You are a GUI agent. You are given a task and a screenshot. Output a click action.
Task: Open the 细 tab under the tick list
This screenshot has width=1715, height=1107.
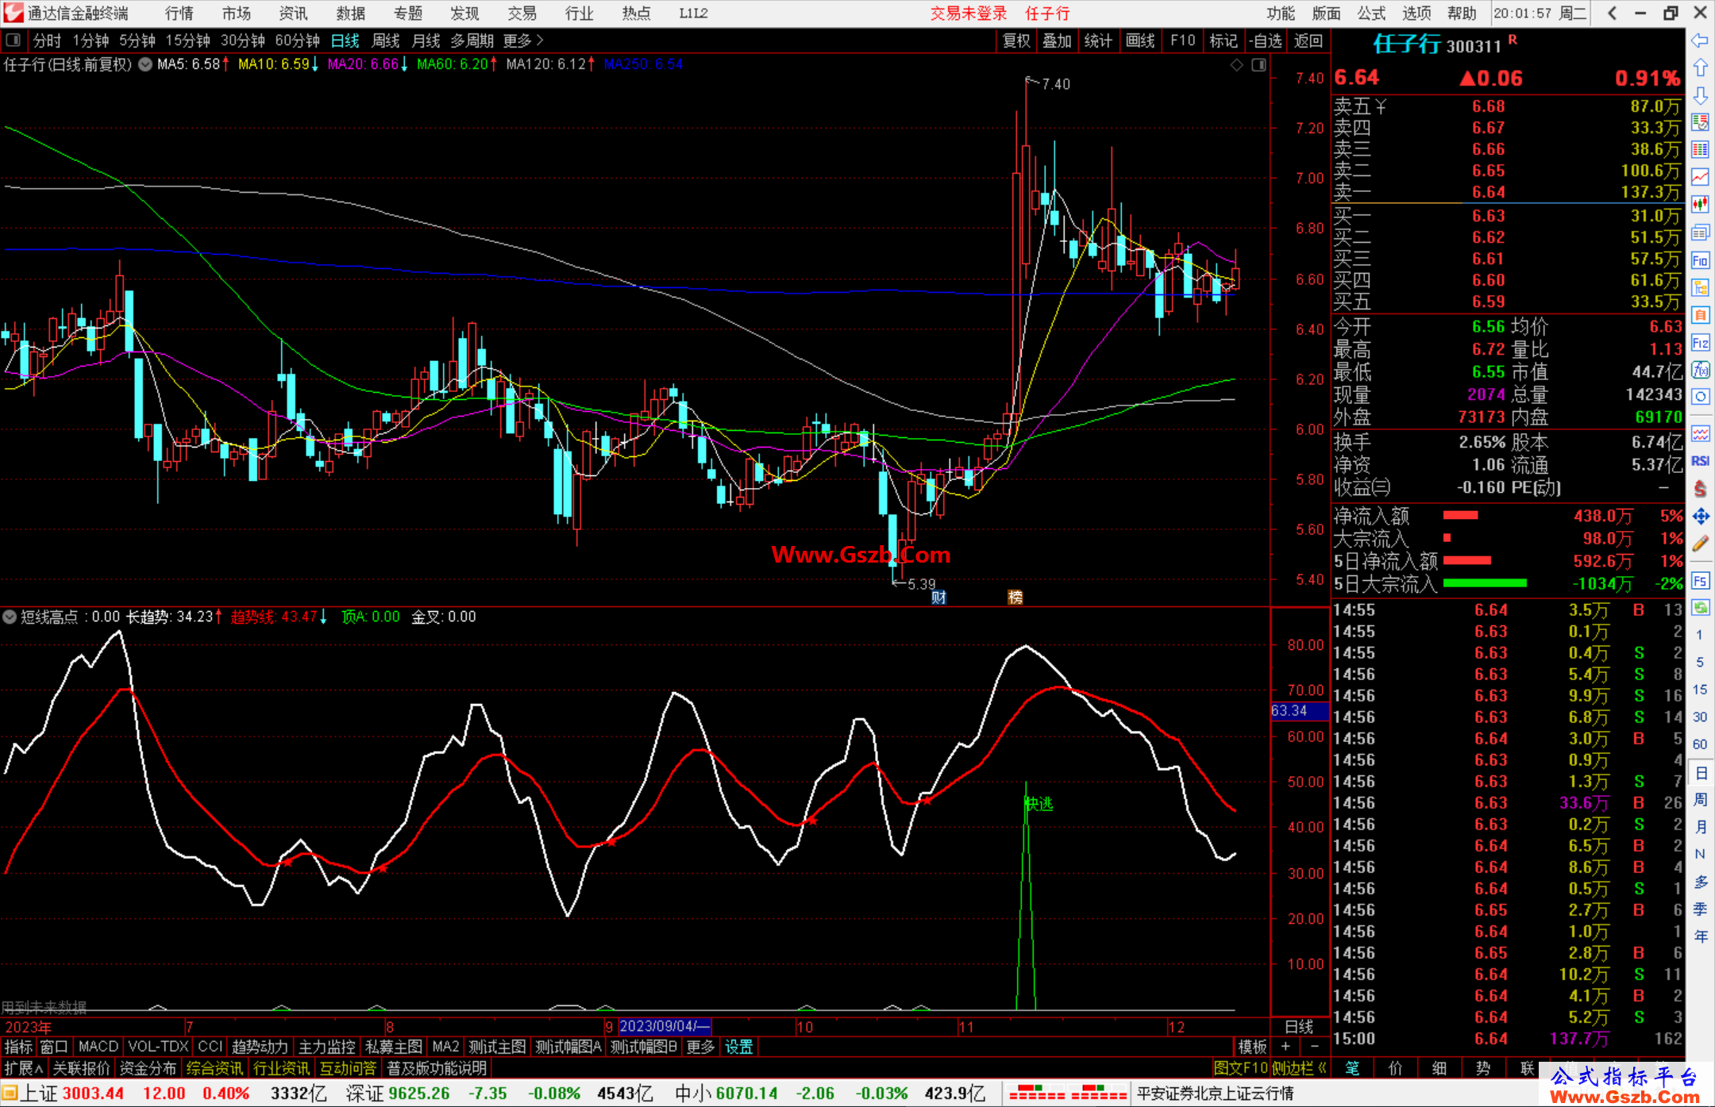(x=1439, y=1068)
